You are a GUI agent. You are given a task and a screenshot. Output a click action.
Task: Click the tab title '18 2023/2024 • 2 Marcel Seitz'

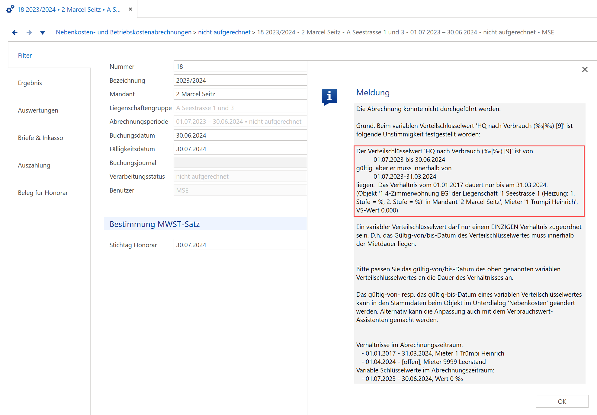pos(69,10)
